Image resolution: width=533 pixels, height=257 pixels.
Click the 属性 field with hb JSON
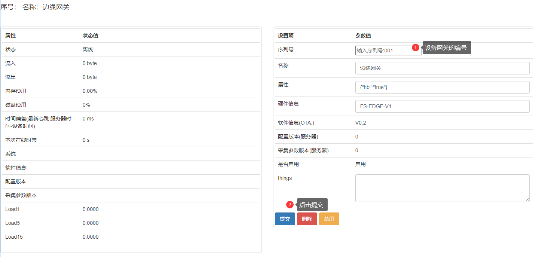[442, 87]
